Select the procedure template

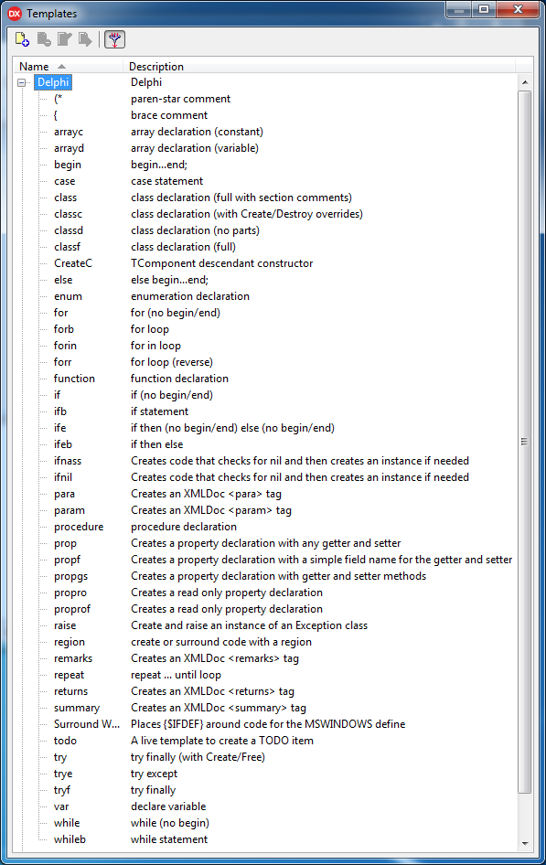point(79,527)
